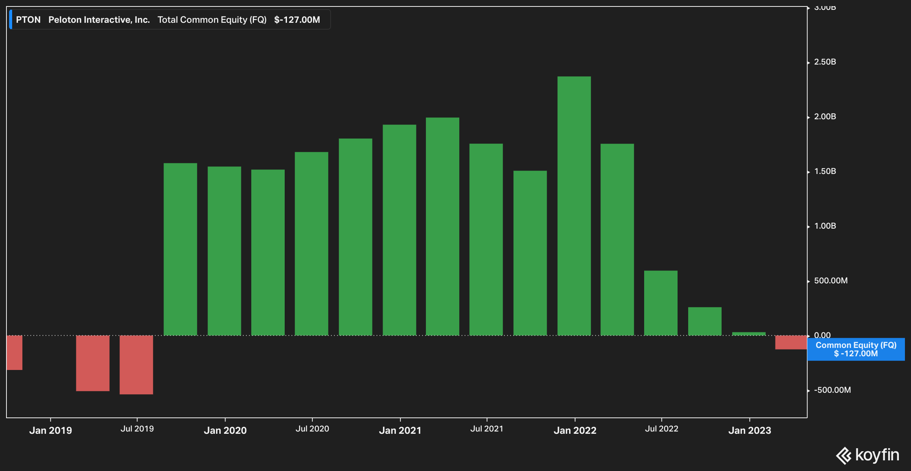This screenshot has width=911, height=471.
Task: Click the koyfin logo
Action: click(x=867, y=455)
